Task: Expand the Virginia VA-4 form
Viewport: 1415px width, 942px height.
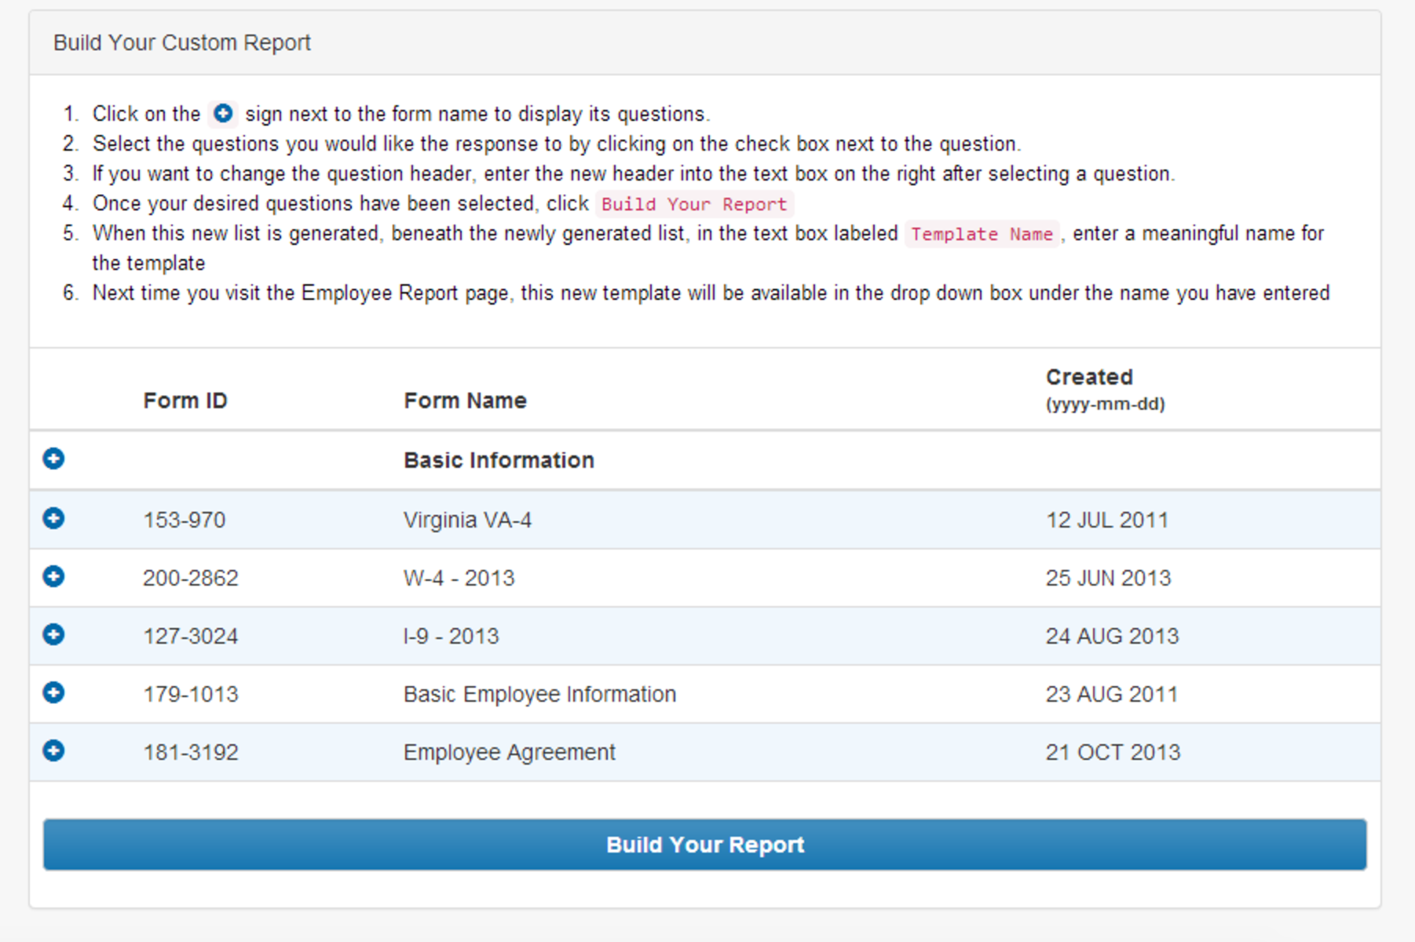Action: point(53,519)
